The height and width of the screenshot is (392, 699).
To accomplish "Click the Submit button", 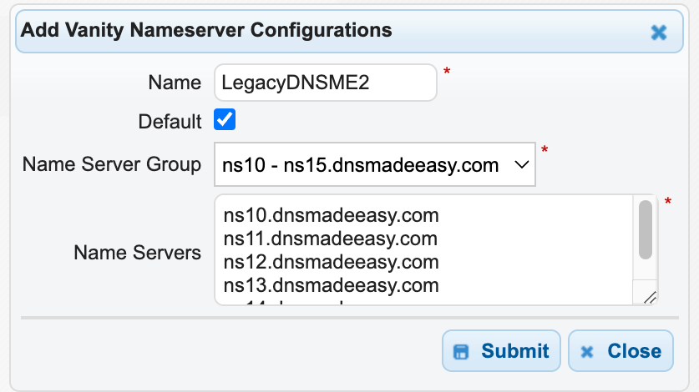I will click(x=501, y=350).
